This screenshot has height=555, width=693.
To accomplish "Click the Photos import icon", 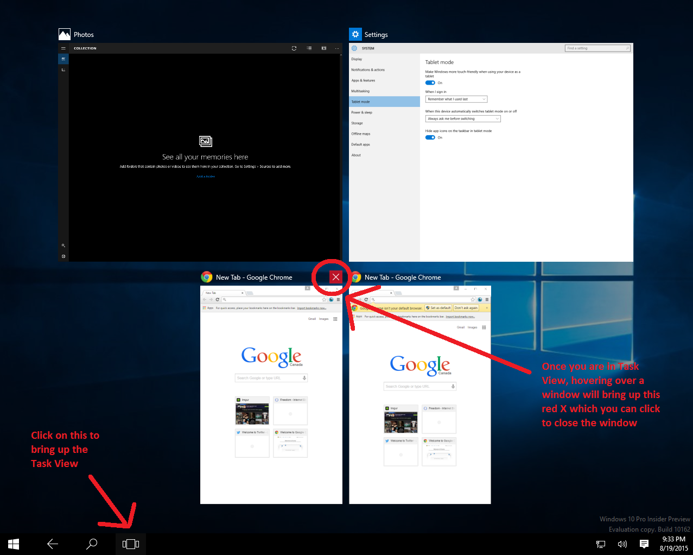I will (324, 48).
